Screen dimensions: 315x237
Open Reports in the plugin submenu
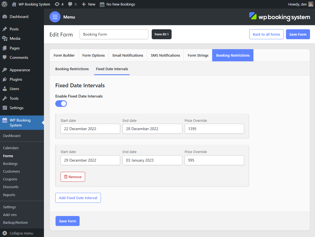[9, 195]
